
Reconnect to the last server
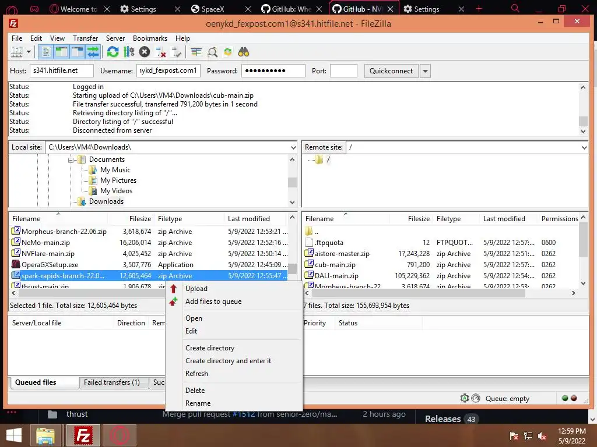pos(176,52)
